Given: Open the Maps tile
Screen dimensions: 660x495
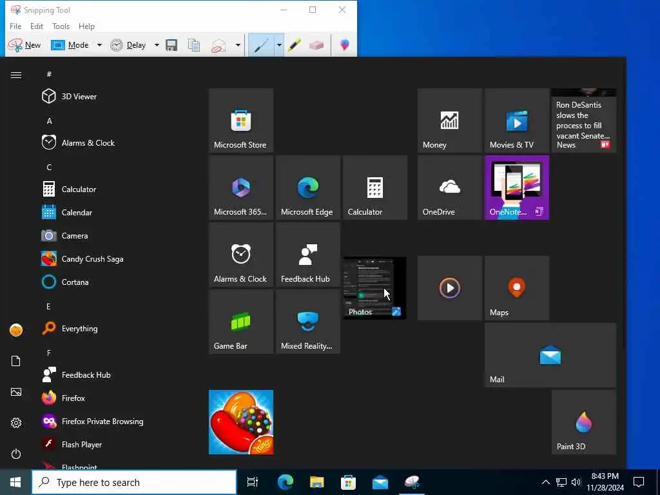Looking at the screenshot, I should pyautogui.click(x=517, y=288).
